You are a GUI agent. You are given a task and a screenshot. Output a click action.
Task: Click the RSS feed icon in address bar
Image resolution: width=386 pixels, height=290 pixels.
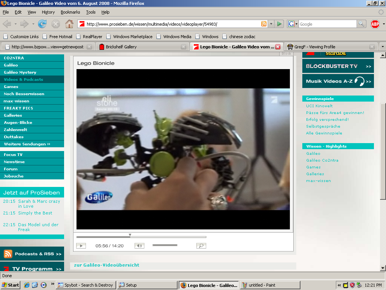point(263,24)
